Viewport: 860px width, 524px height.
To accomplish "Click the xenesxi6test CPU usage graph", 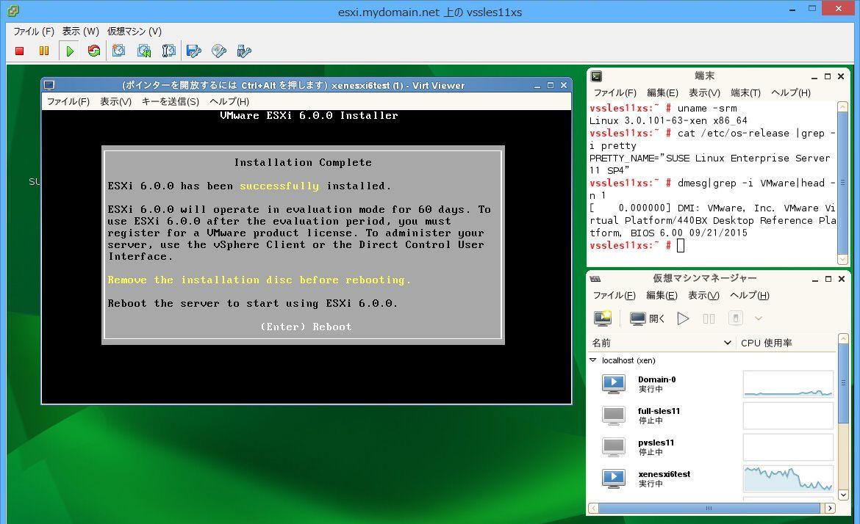I will point(788,478).
